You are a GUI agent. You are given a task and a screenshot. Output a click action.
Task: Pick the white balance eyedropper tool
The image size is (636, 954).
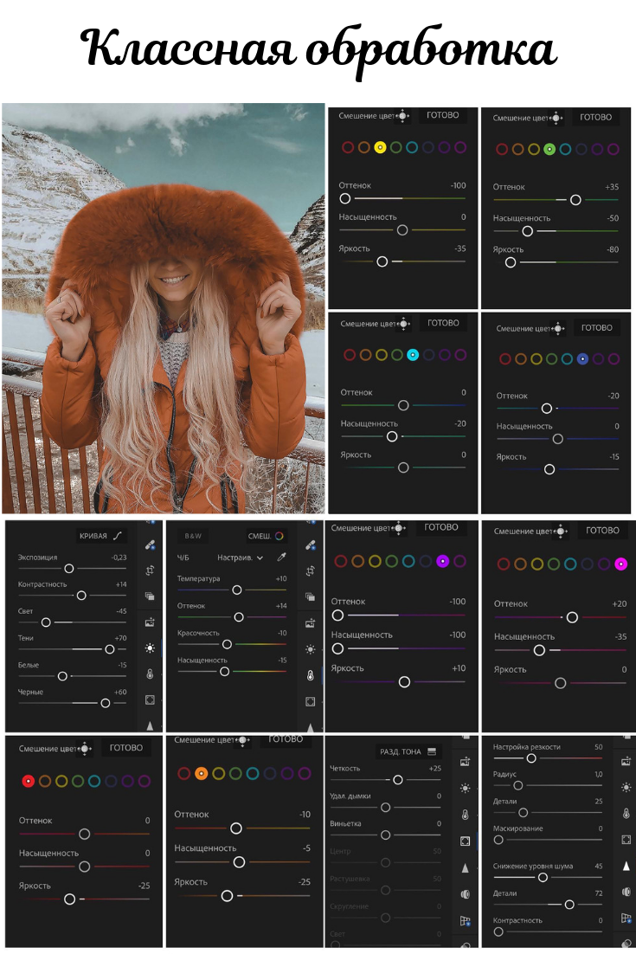click(x=281, y=558)
